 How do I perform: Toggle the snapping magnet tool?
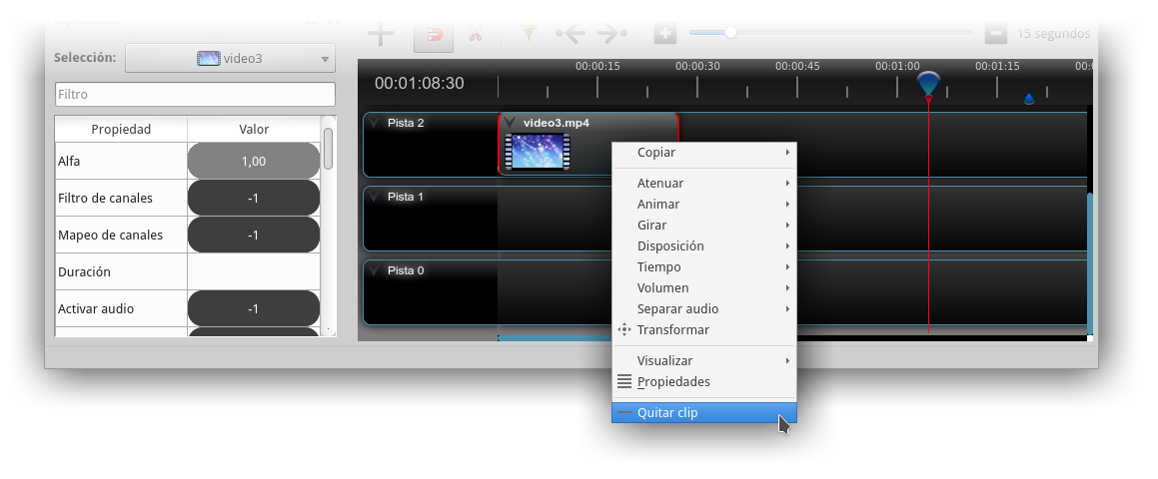434,35
